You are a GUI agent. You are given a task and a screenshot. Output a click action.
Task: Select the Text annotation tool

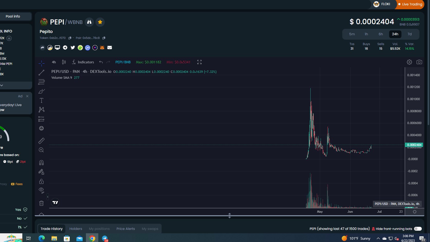click(x=41, y=100)
